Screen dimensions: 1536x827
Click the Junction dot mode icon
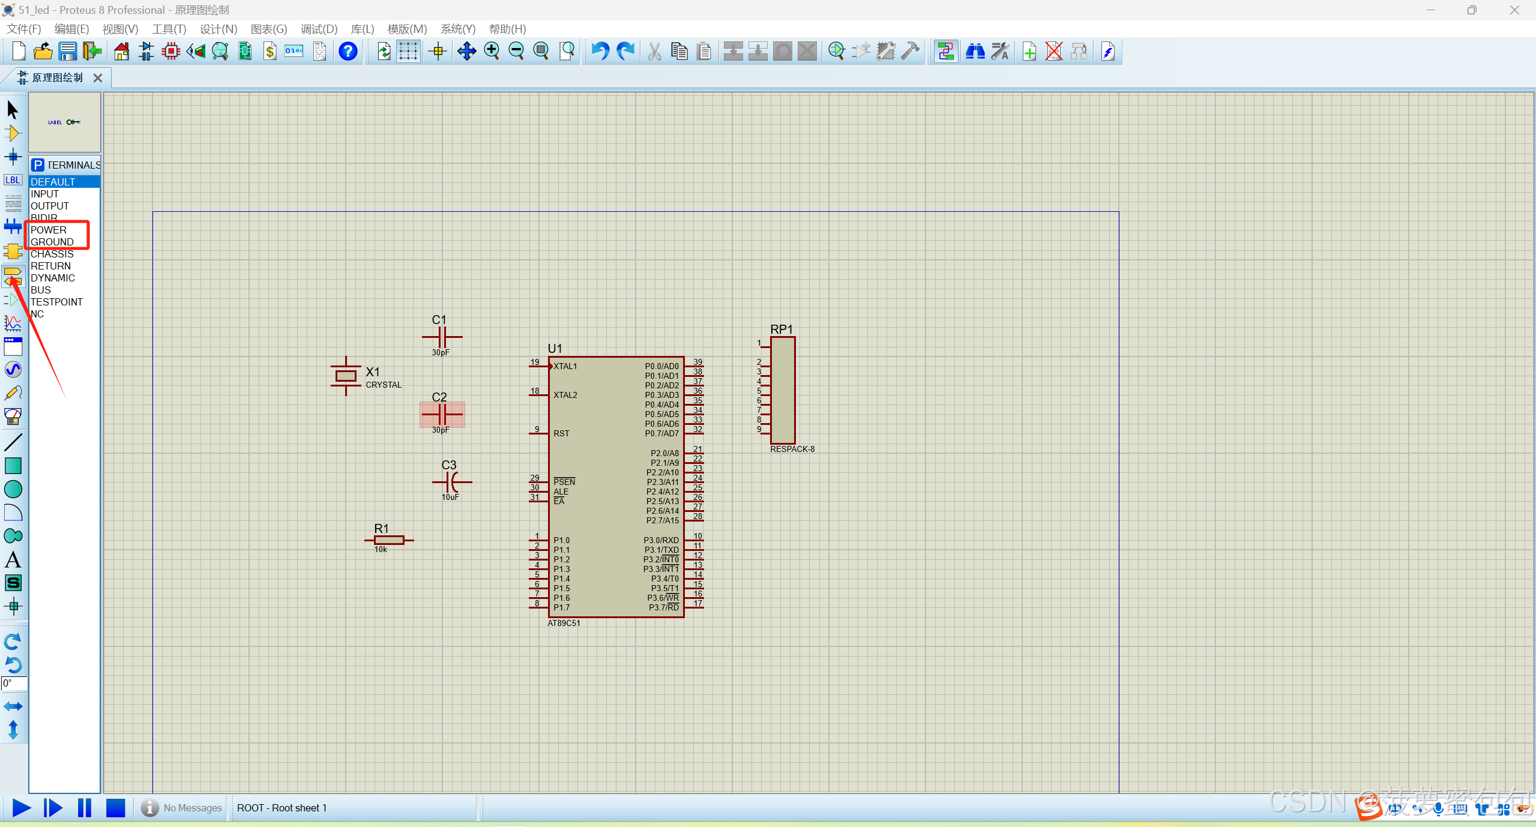click(13, 157)
